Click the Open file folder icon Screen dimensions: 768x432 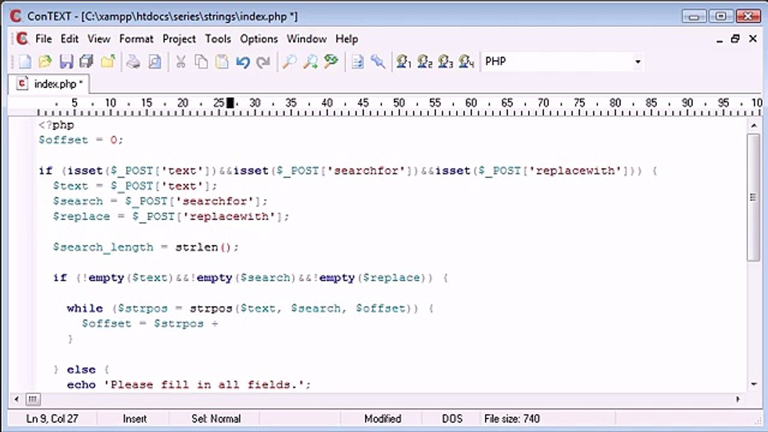click(45, 61)
